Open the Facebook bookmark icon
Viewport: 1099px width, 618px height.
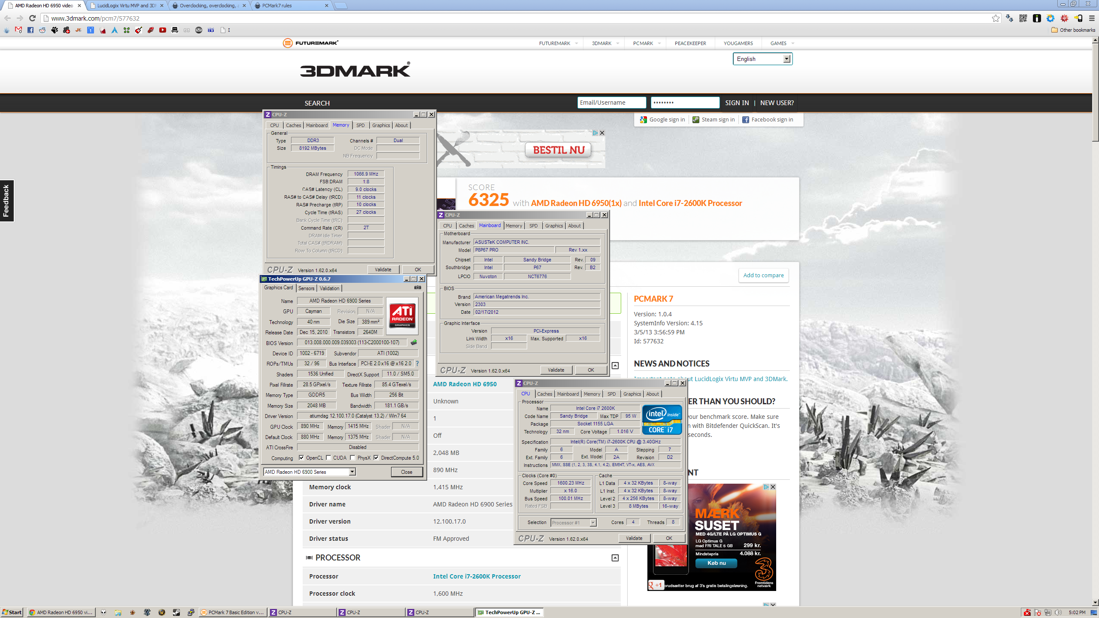(x=30, y=30)
